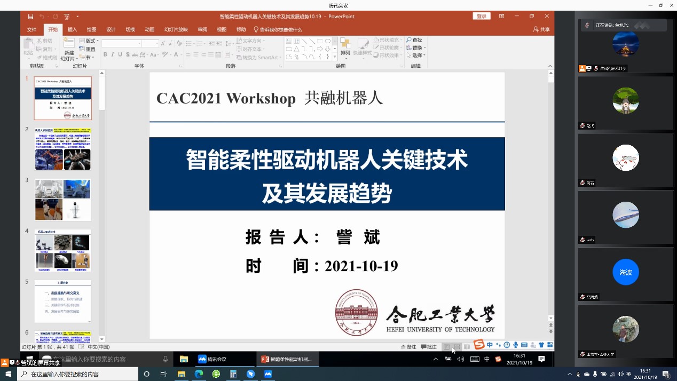Switch to Reading view in status bar
Viewport: 677px width, 381px height.
pos(467,346)
